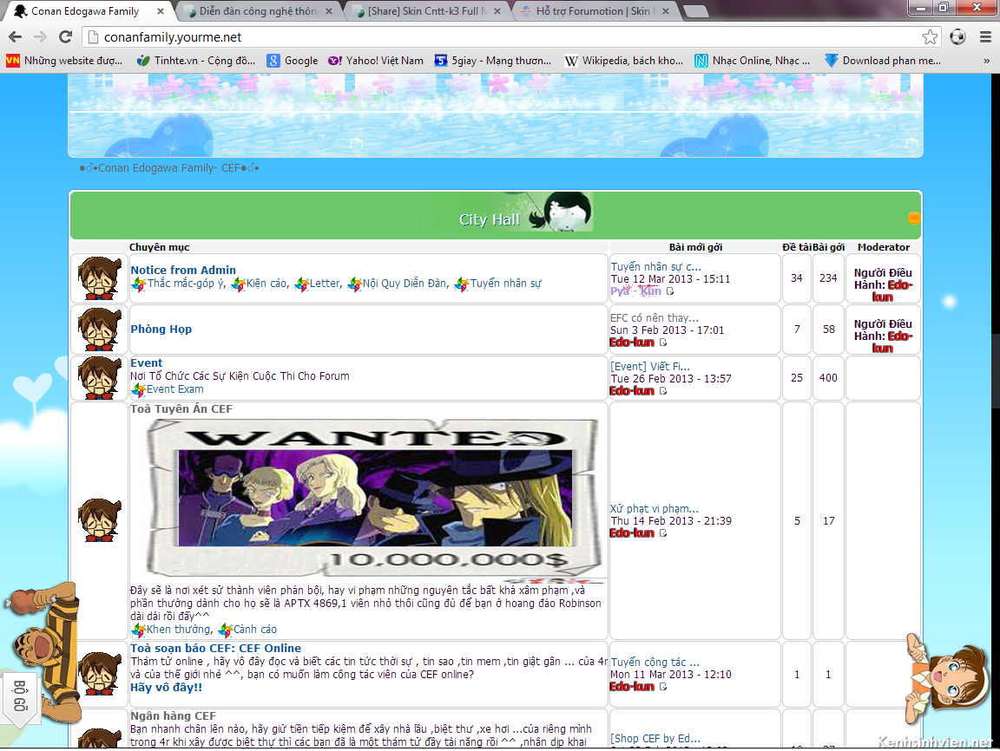The height and width of the screenshot is (751, 1000).
Task: Click the browser Back arrow
Action: click(x=16, y=37)
